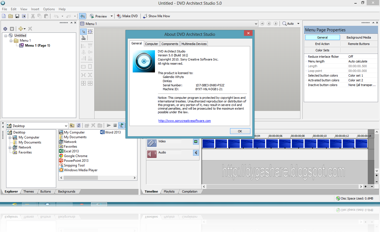Expand My Computer in Explorer tree
Viewport: 380px width, 232px height.
[x=10, y=137]
